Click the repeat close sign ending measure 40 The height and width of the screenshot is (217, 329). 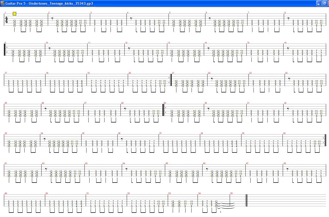[x=325, y=140]
